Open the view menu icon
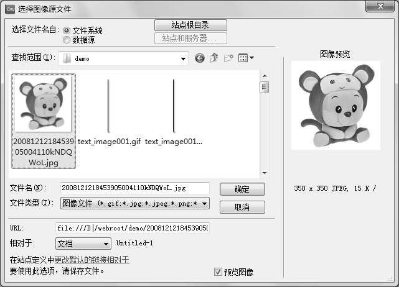The height and width of the screenshot is (287, 399). [x=243, y=58]
